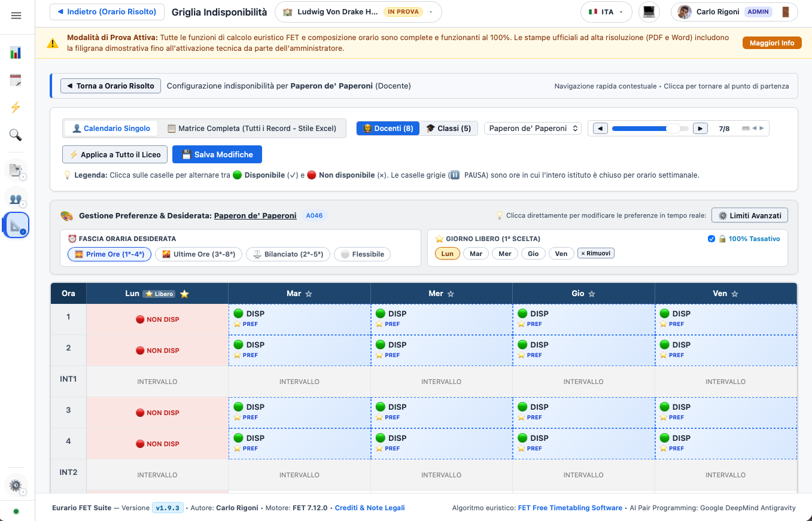The image size is (812, 521).
Task: Open the calendar sidebar icon
Action: pos(16,80)
